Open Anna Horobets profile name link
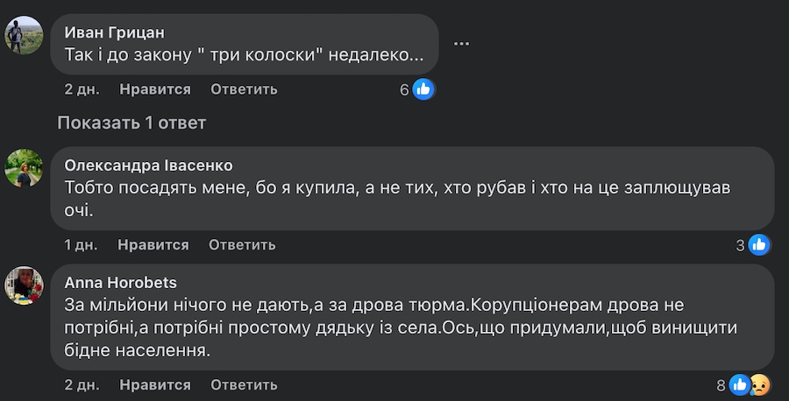The image size is (789, 401). (121, 283)
